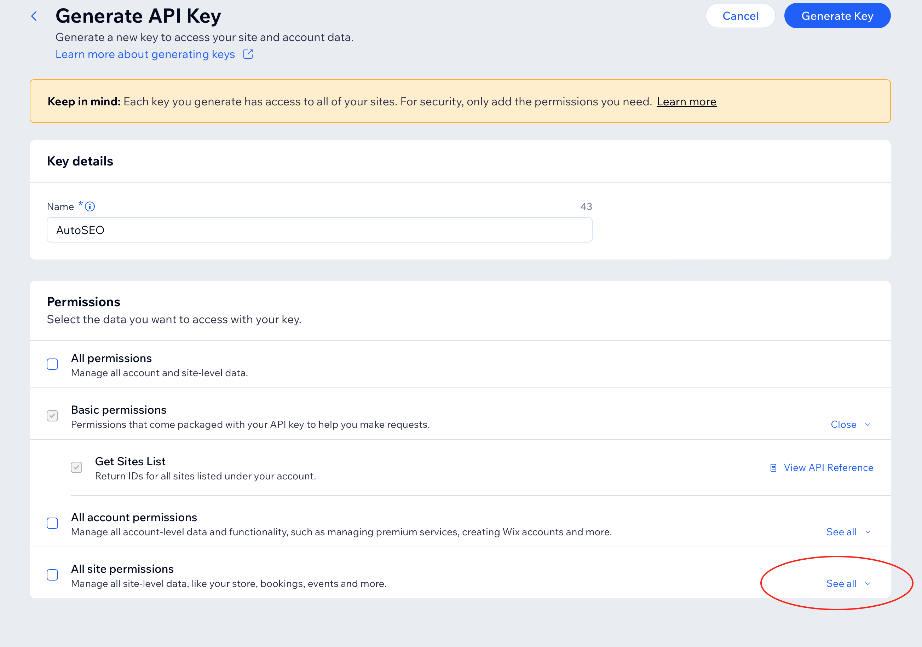
Task: Click the Cancel button
Action: (740, 16)
